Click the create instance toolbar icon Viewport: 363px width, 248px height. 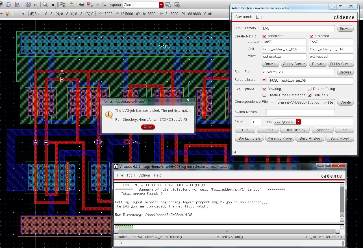62,5
